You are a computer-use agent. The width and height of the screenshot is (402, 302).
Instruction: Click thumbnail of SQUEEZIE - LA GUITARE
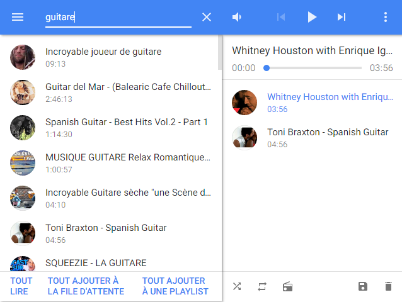click(x=23, y=264)
